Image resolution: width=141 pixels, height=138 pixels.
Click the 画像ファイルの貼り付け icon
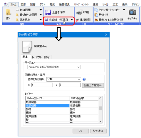click(96, 20)
